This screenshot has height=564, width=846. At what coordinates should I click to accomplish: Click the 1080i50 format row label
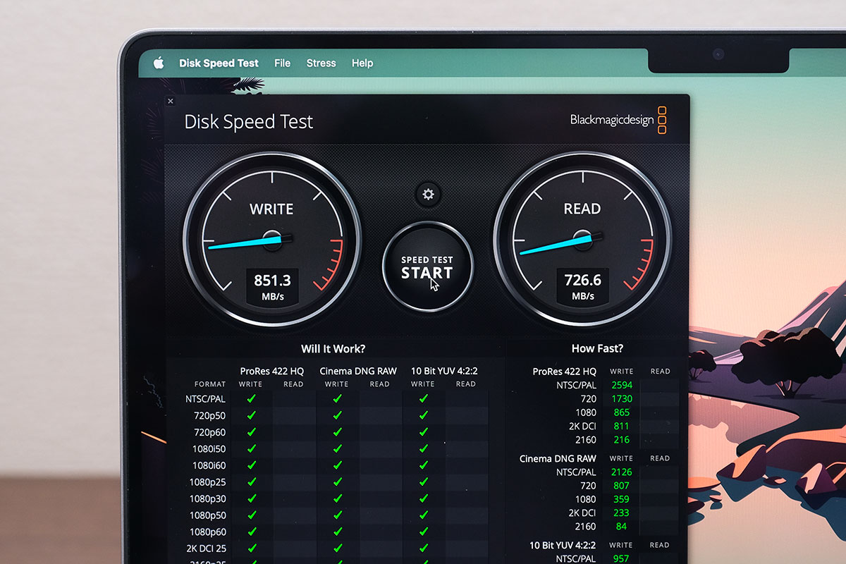click(209, 449)
